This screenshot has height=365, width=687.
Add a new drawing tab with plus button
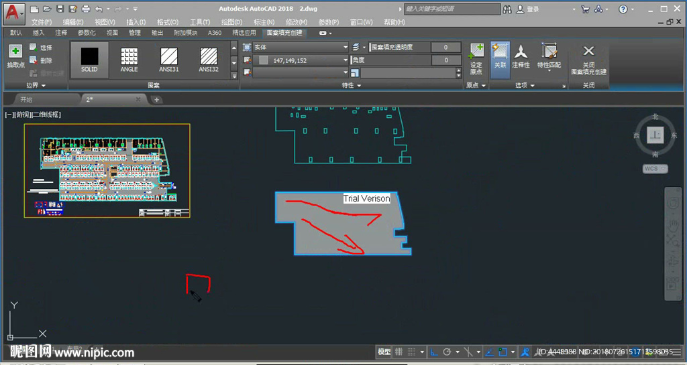point(156,100)
